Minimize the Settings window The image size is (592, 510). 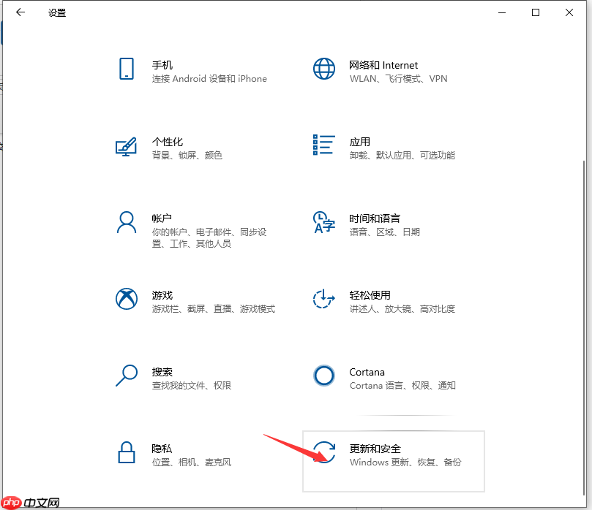(x=501, y=12)
